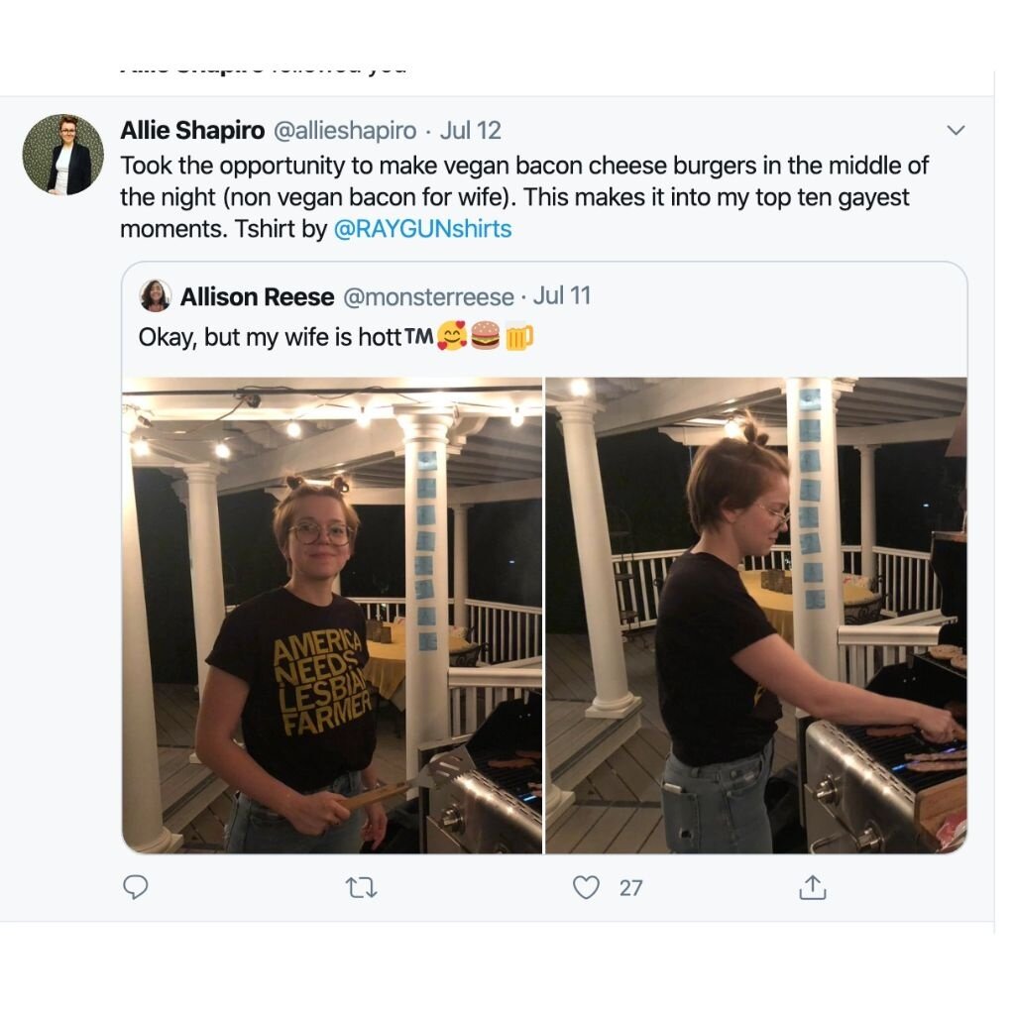
Task: Retweet the vegan bacon burger tweet
Action: click(x=361, y=888)
